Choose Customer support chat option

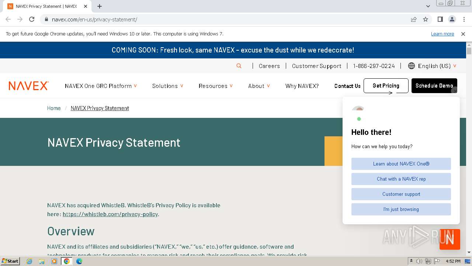coord(401,194)
